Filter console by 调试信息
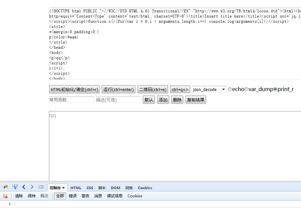 pos(115,196)
